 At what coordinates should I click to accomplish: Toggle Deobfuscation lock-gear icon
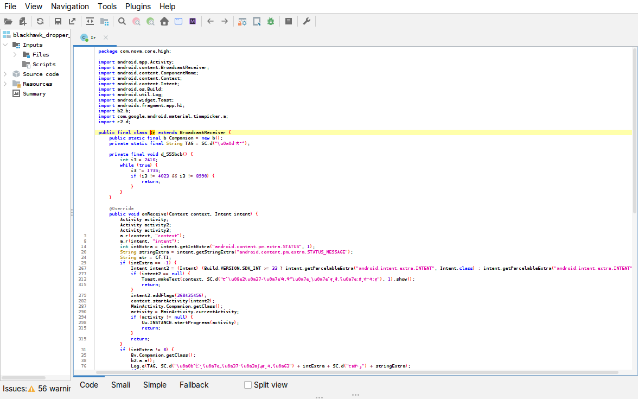242,22
